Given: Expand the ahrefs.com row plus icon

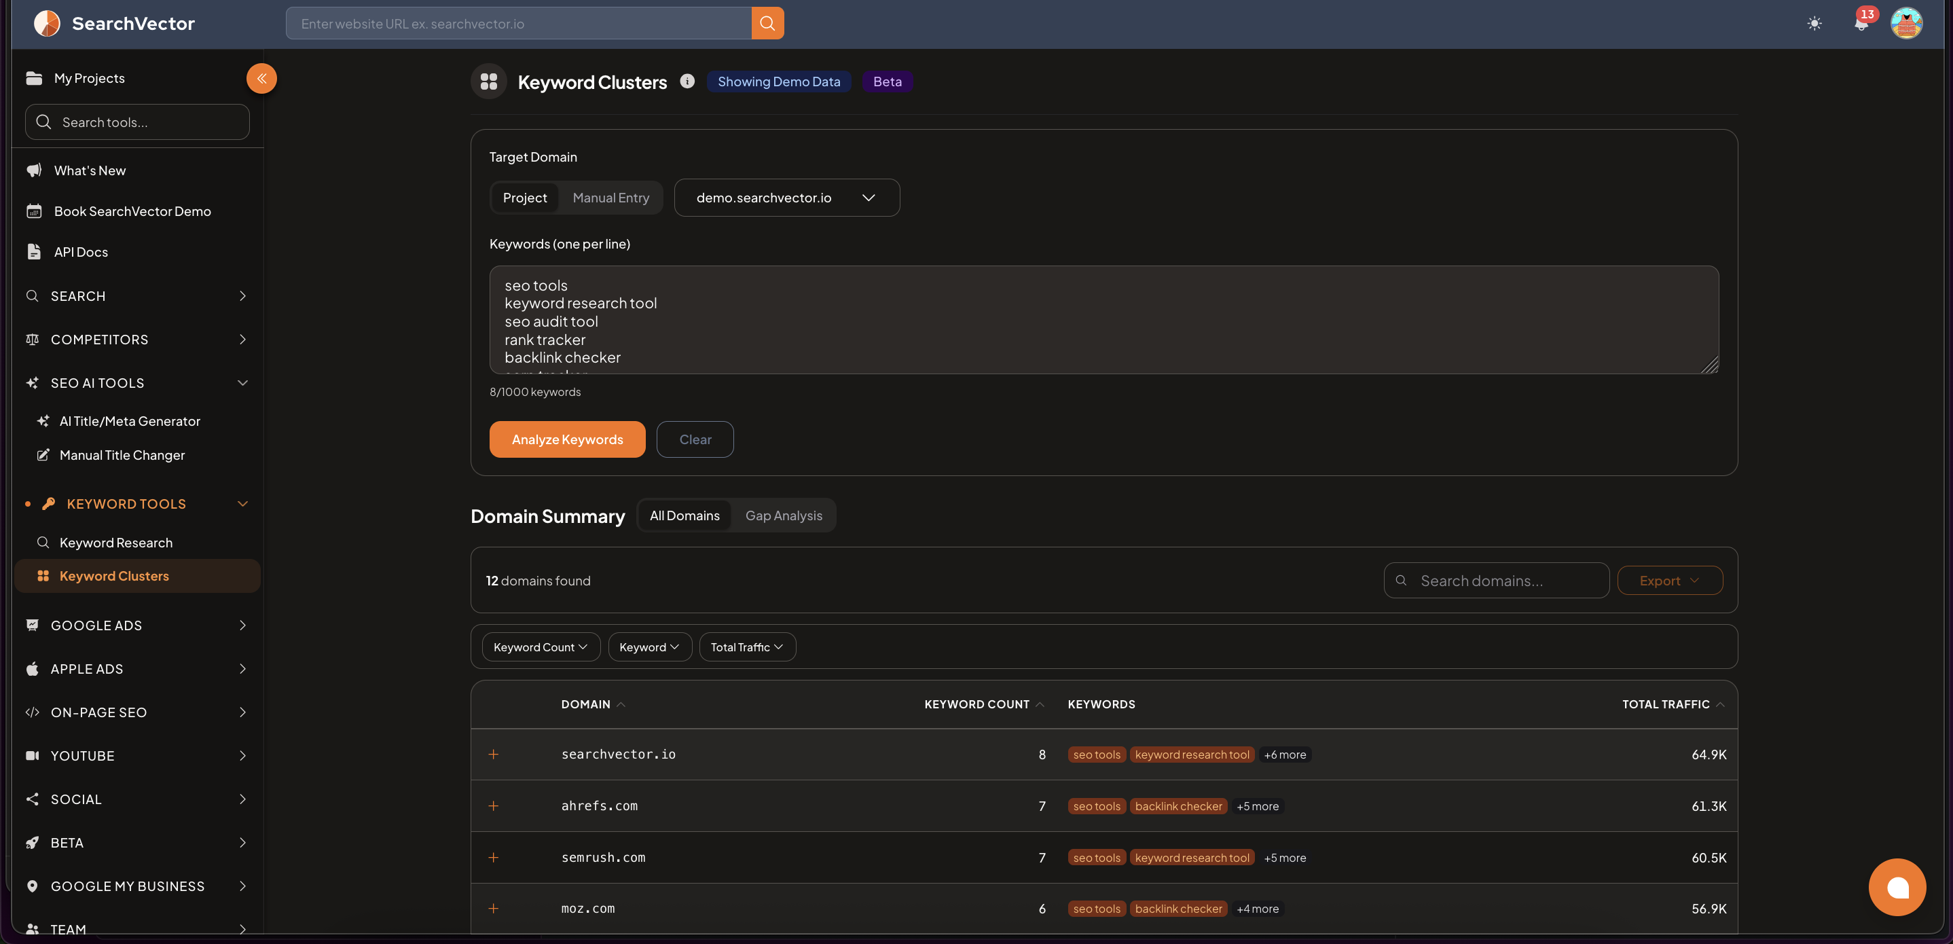Looking at the screenshot, I should 494,806.
